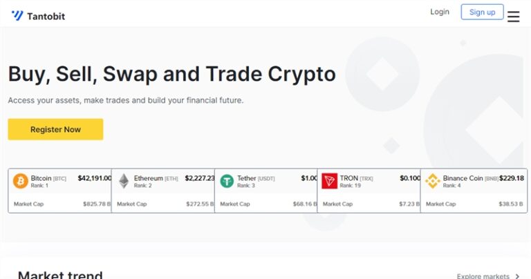Open the Explore markets link
Viewport: 531px width, 279px height.
coord(483,276)
